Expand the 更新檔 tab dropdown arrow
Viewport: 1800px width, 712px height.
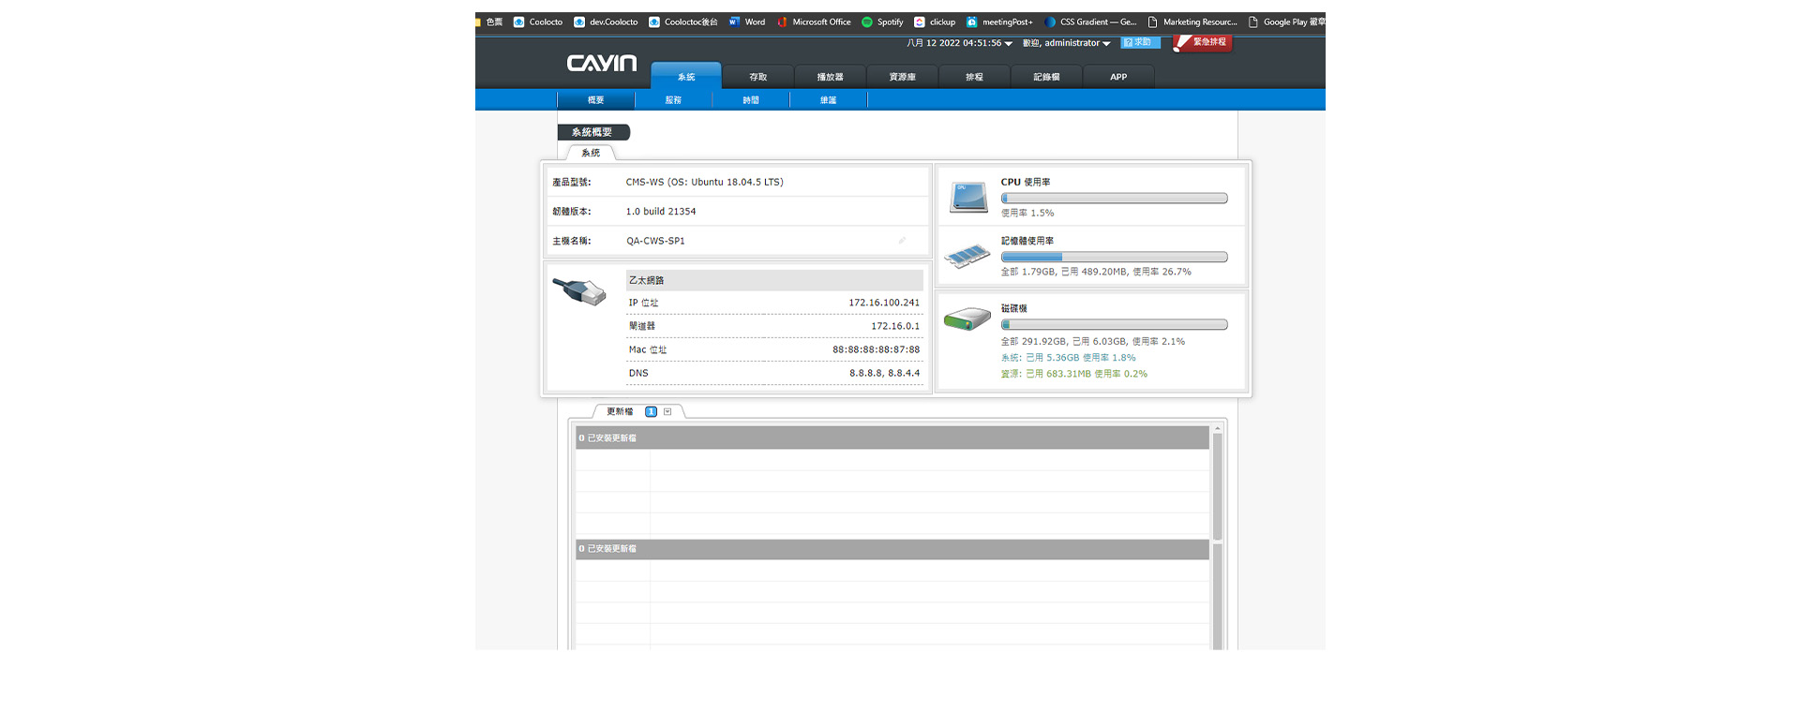(667, 411)
